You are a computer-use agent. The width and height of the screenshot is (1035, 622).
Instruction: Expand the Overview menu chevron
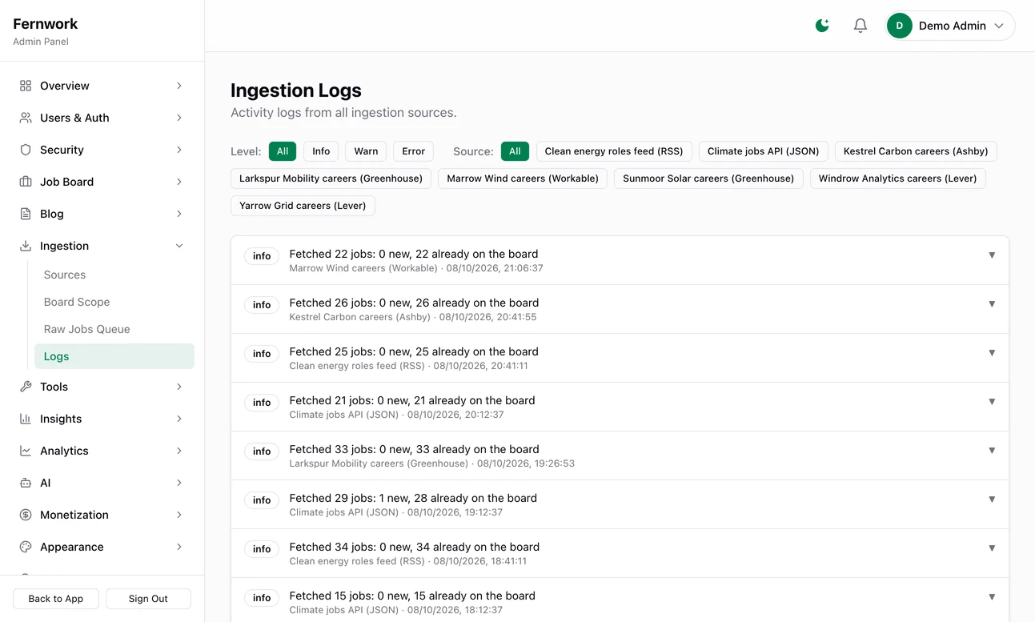pyautogui.click(x=179, y=86)
